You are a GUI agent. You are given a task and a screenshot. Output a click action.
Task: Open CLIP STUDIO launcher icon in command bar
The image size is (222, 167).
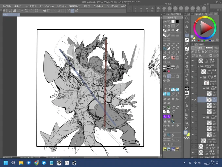pos(5,11)
